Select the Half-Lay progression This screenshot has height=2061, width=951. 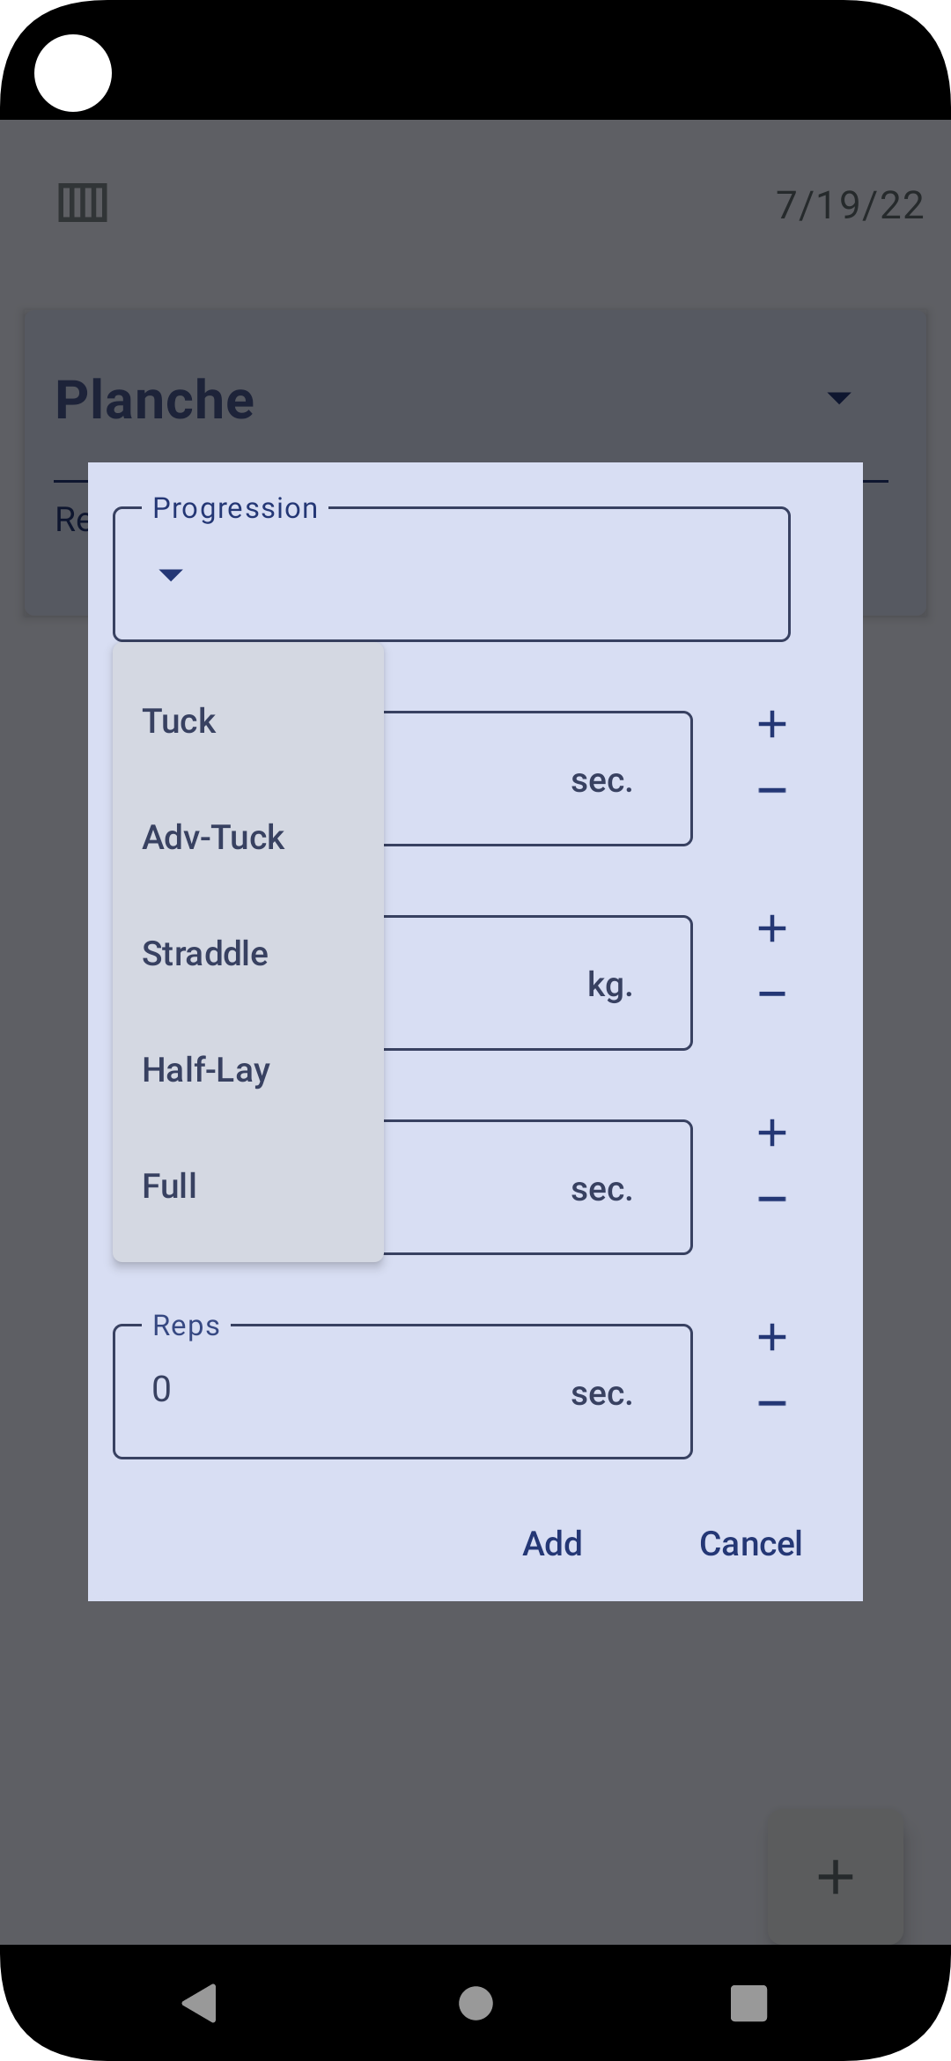pyautogui.click(x=248, y=1070)
